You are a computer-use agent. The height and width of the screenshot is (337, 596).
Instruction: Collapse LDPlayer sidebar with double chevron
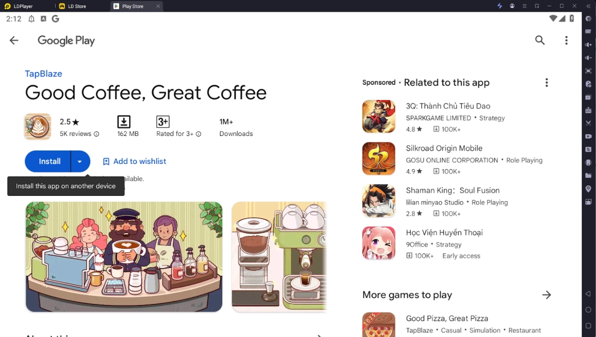tap(588, 6)
